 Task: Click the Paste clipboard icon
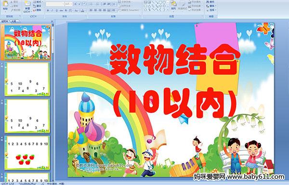coord(5,4)
